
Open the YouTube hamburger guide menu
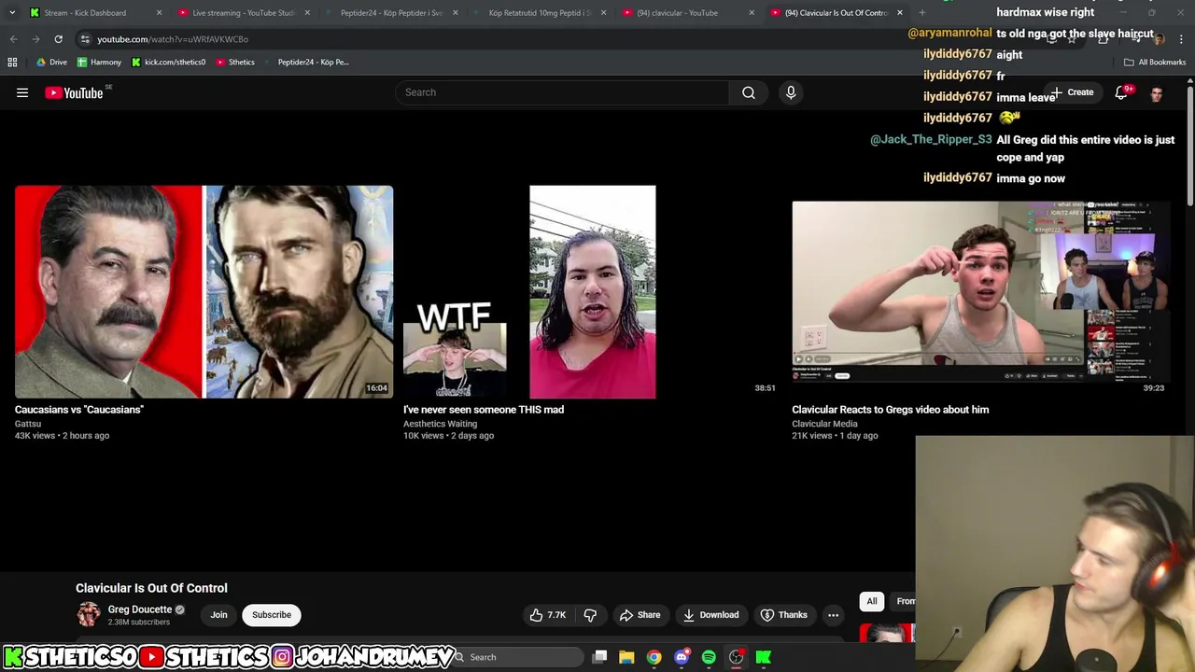[x=22, y=92]
